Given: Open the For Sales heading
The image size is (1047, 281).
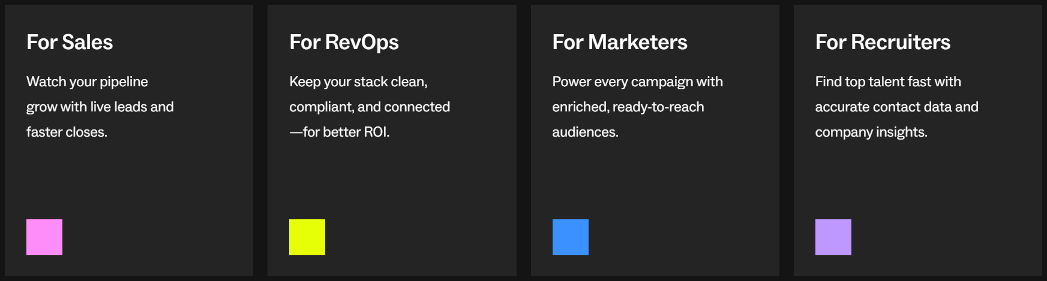Looking at the screenshot, I should point(70,42).
